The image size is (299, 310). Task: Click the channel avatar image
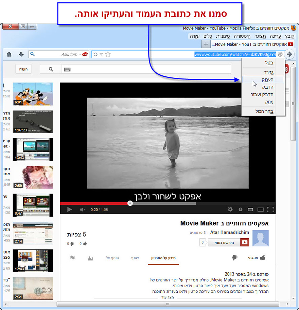(x=261, y=238)
